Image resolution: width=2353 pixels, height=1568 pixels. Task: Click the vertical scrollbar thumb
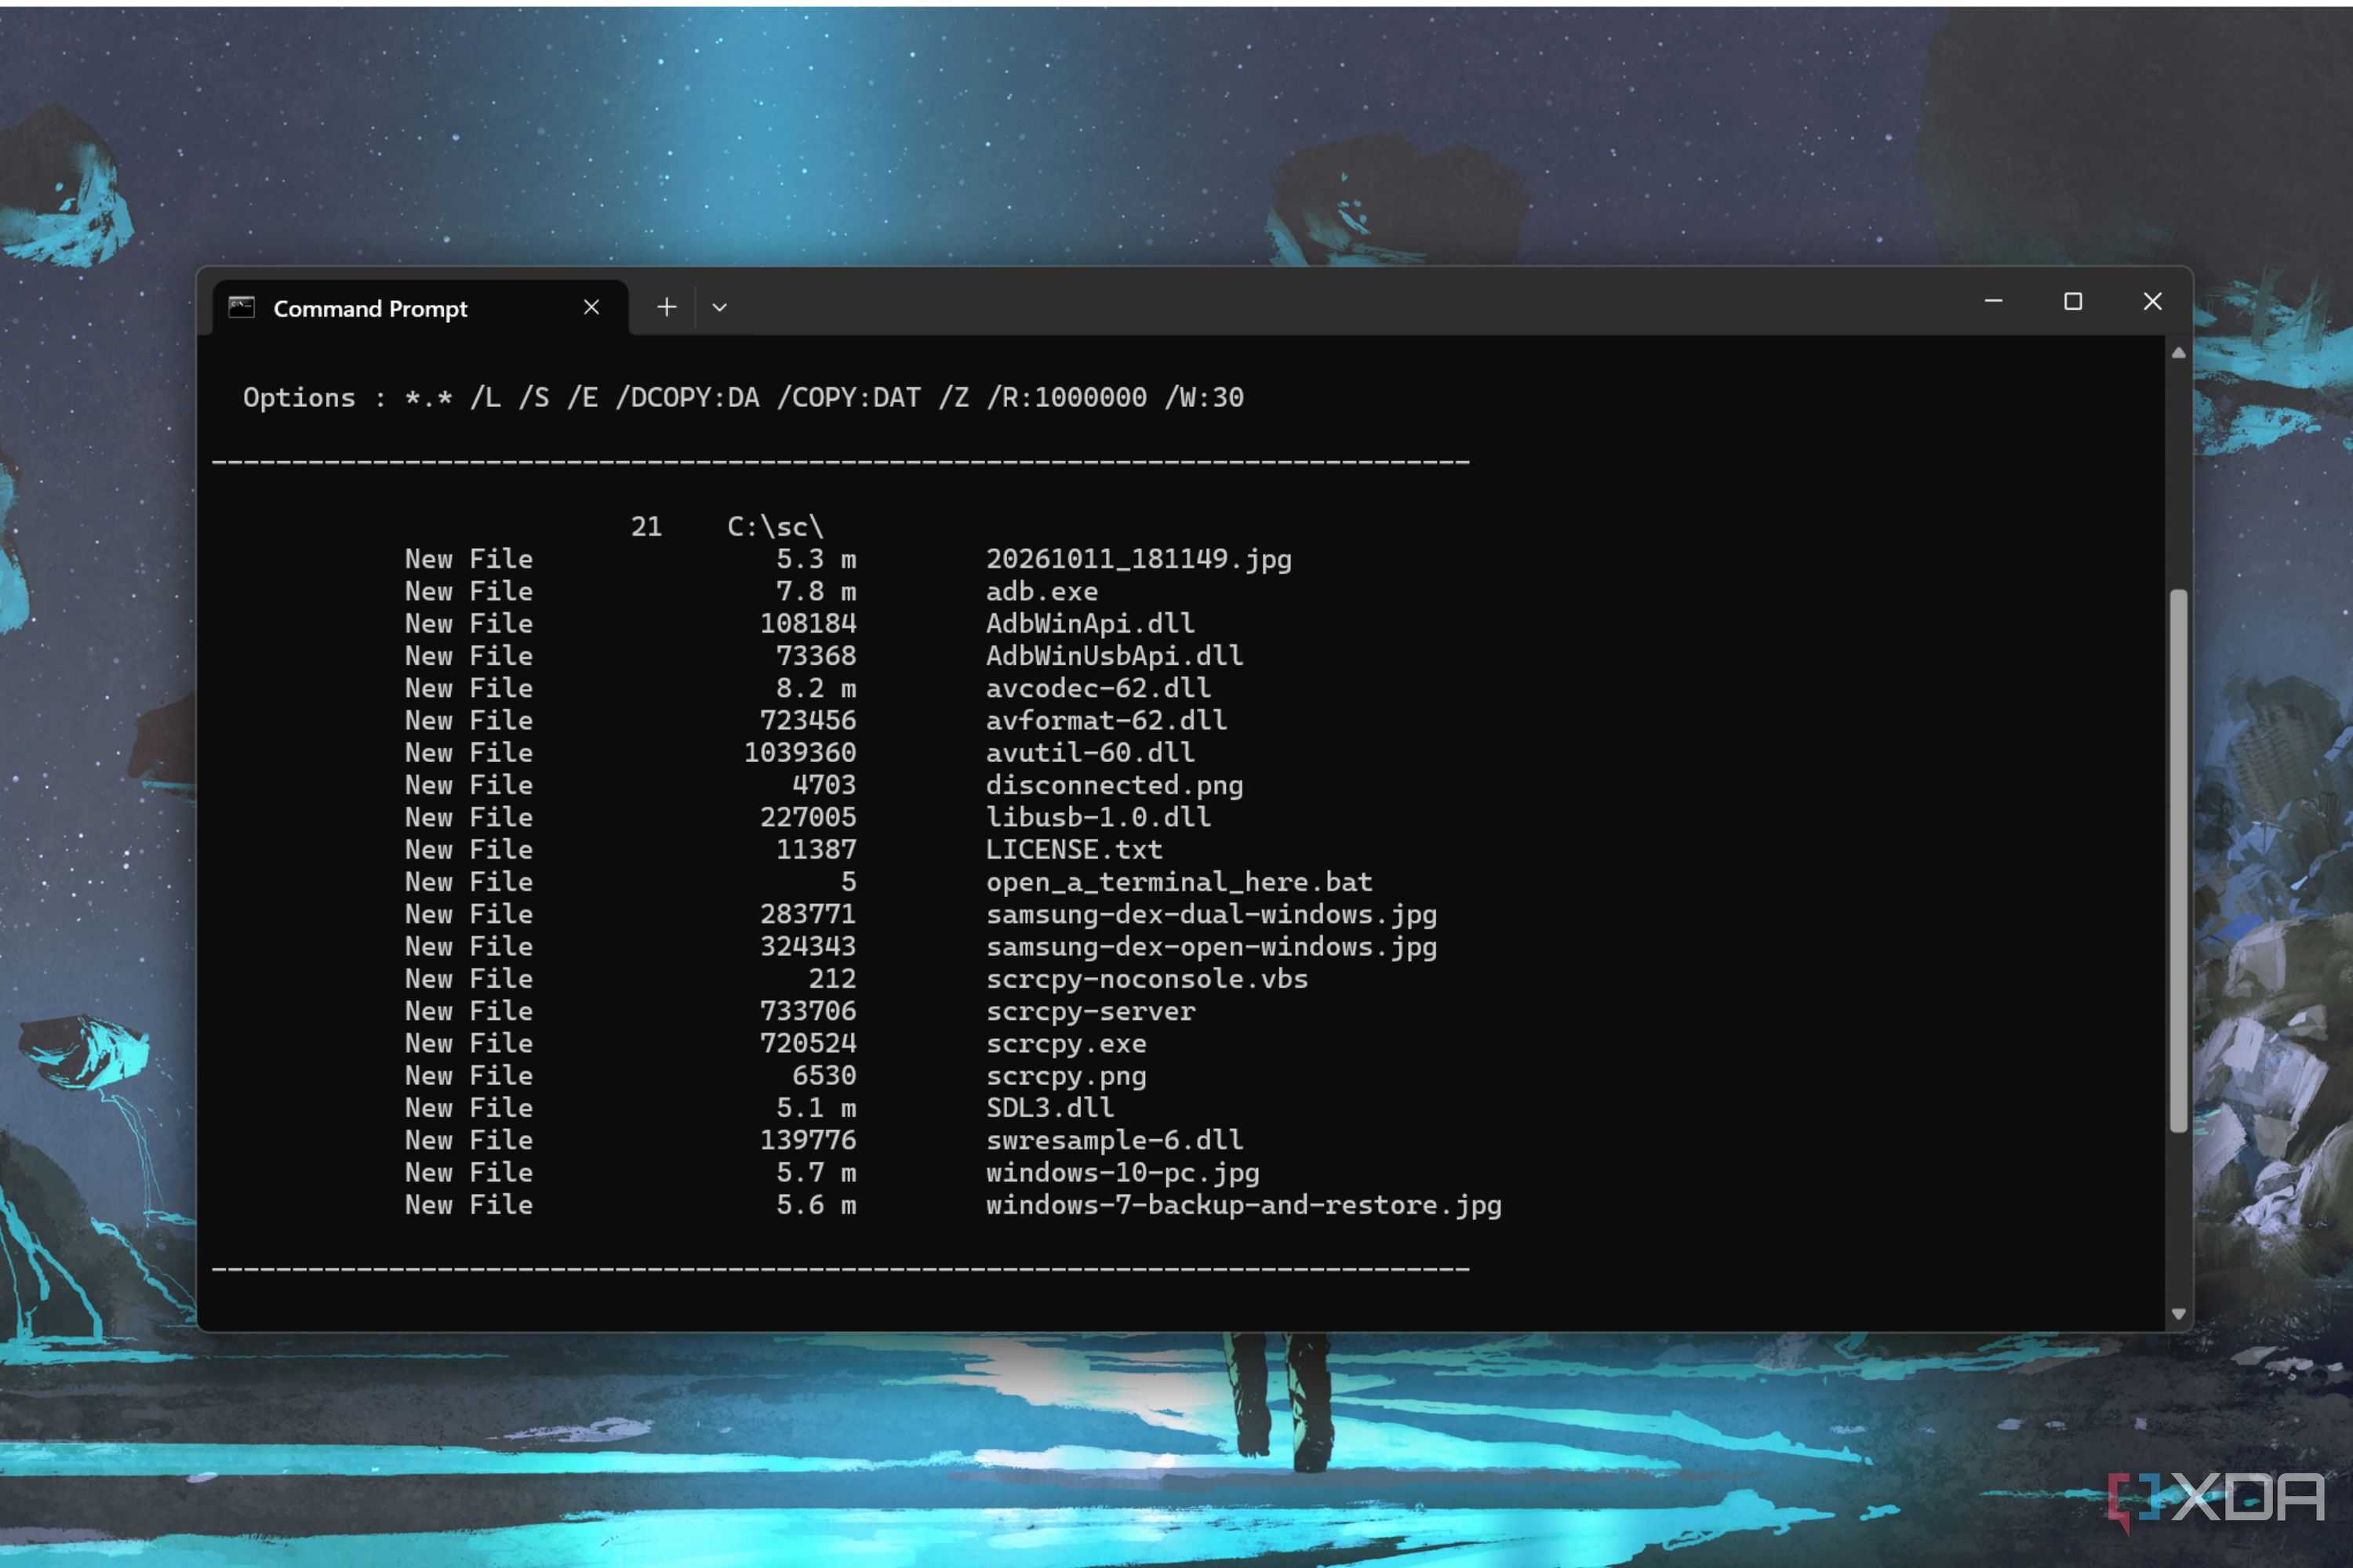click(x=2178, y=861)
